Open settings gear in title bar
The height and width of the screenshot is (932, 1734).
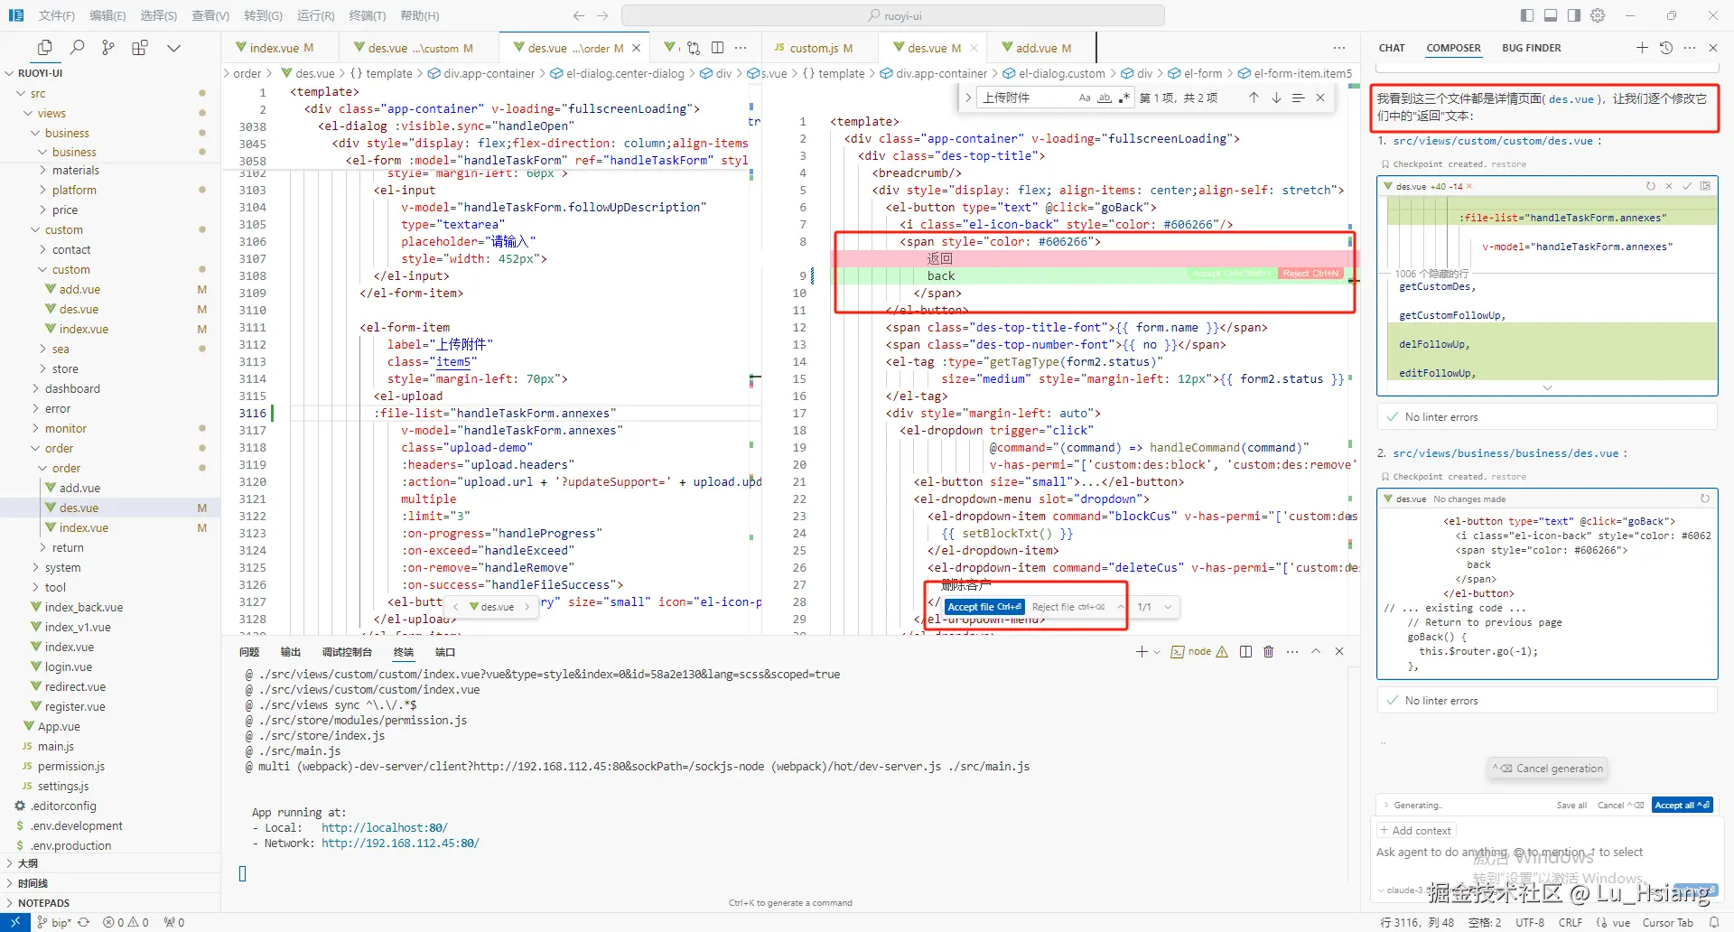click(x=1598, y=15)
